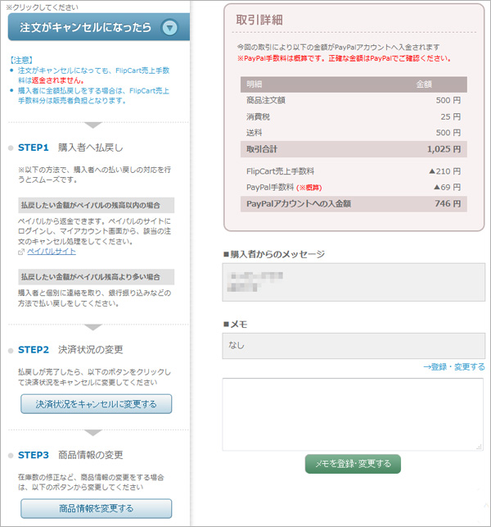Click the round down-arrow icon in the blue header
Viewport: 491px width, 527px height.
point(169,28)
